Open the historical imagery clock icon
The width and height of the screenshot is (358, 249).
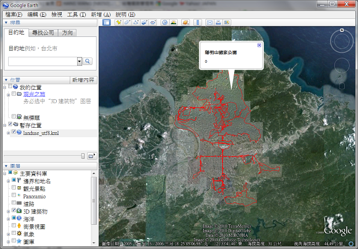(165, 23)
